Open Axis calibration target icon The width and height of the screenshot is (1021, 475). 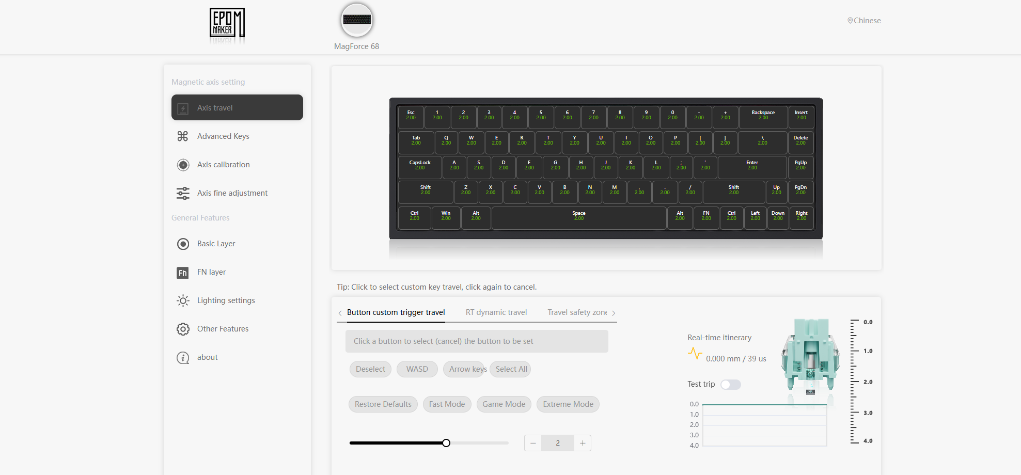(x=183, y=165)
